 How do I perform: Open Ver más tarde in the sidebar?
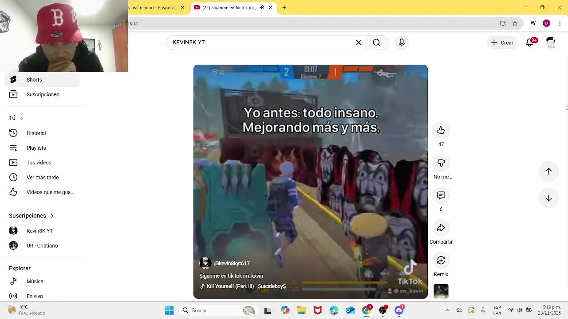42,177
